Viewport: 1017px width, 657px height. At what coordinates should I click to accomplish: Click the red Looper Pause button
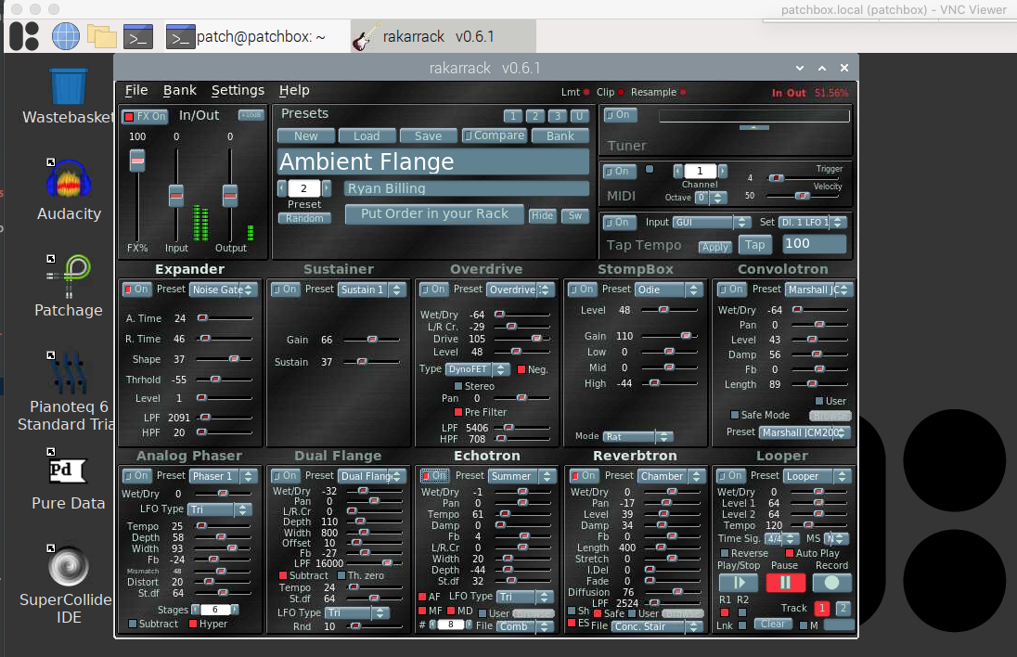click(785, 583)
